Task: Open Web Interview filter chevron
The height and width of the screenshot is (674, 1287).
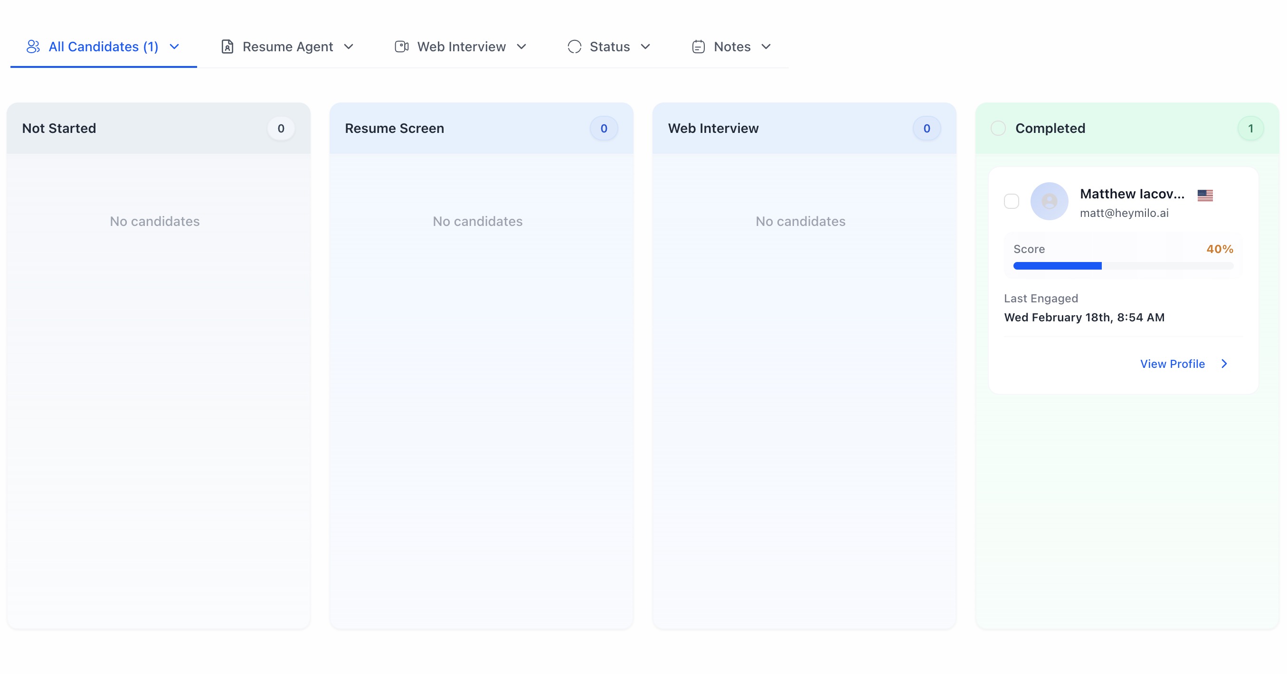Action: (521, 47)
